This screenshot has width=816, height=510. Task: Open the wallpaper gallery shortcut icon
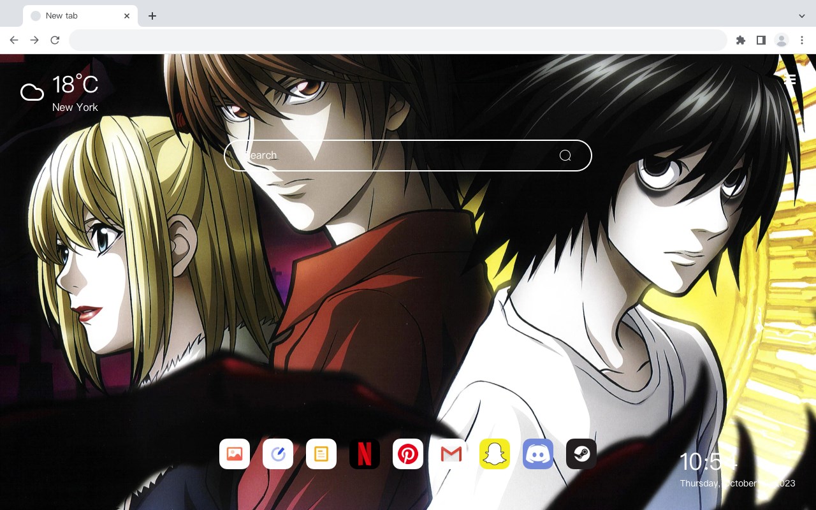tap(235, 454)
